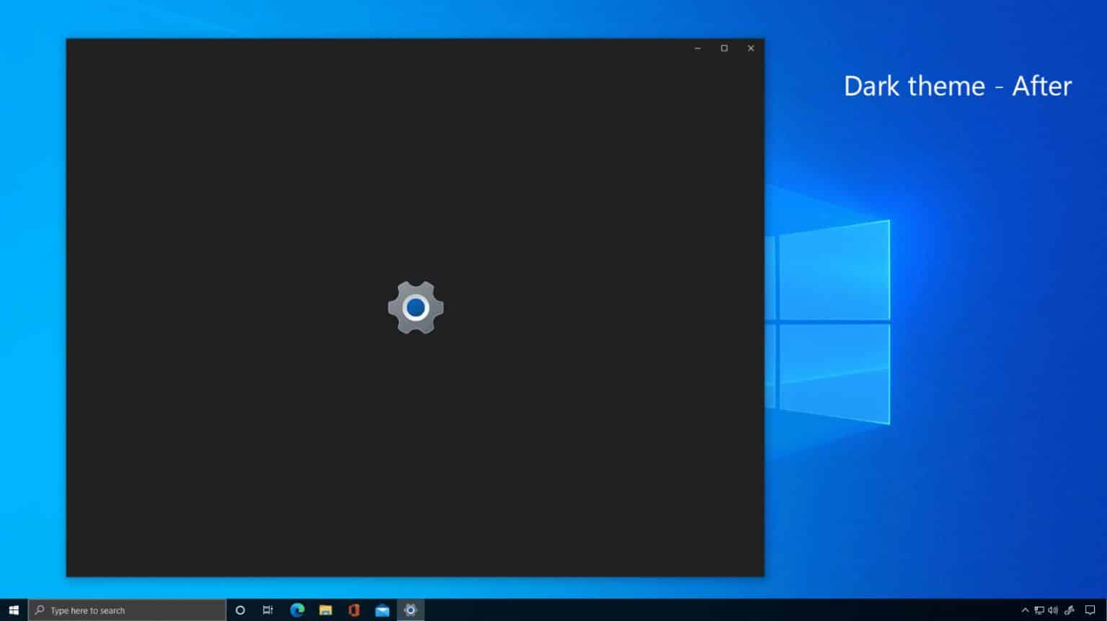Maximize the Settings window
Screen dimensions: 1107x621
point(724,48)
